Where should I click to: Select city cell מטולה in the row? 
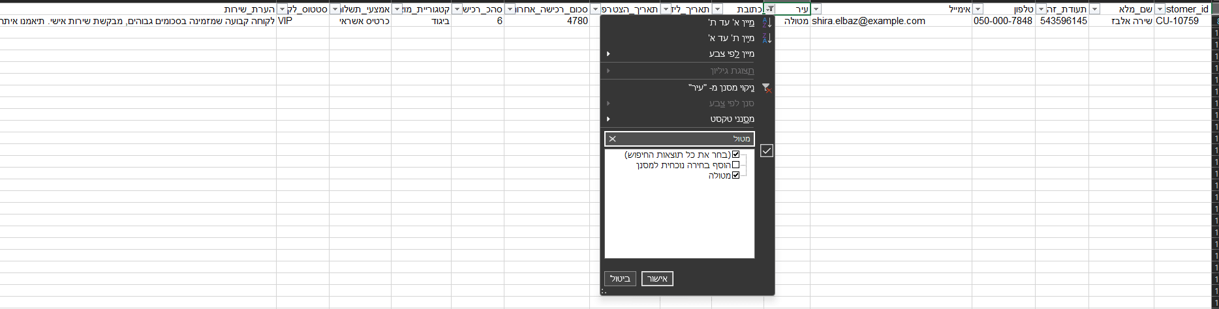(792, 21)
